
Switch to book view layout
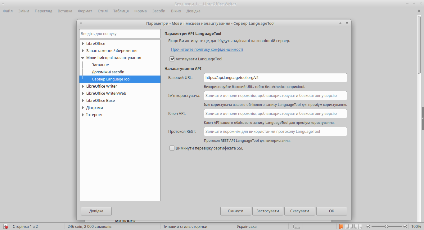[x=358, y=227]
